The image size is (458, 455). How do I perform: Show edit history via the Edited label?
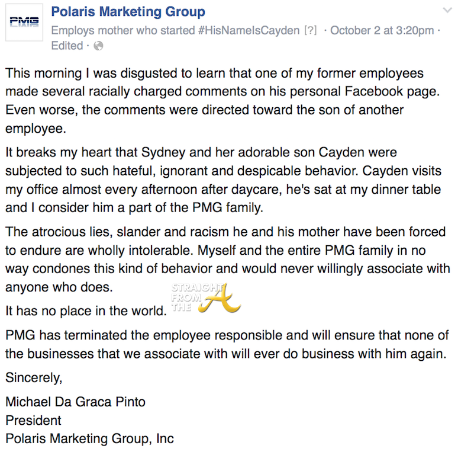point(67,46)
